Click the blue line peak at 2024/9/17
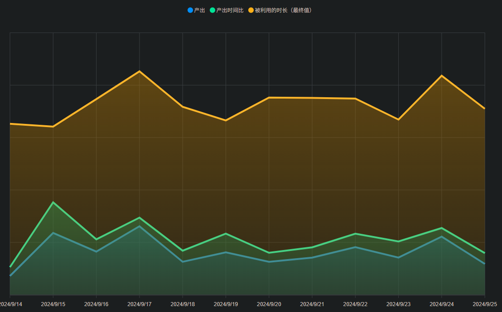The image size is (502, 312). point(140,226)
